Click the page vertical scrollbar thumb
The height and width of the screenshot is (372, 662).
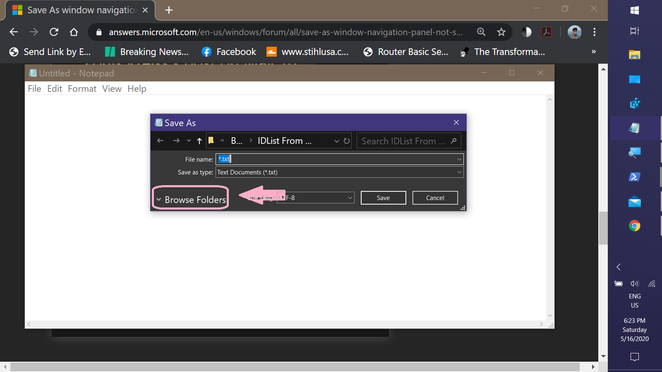603,228
